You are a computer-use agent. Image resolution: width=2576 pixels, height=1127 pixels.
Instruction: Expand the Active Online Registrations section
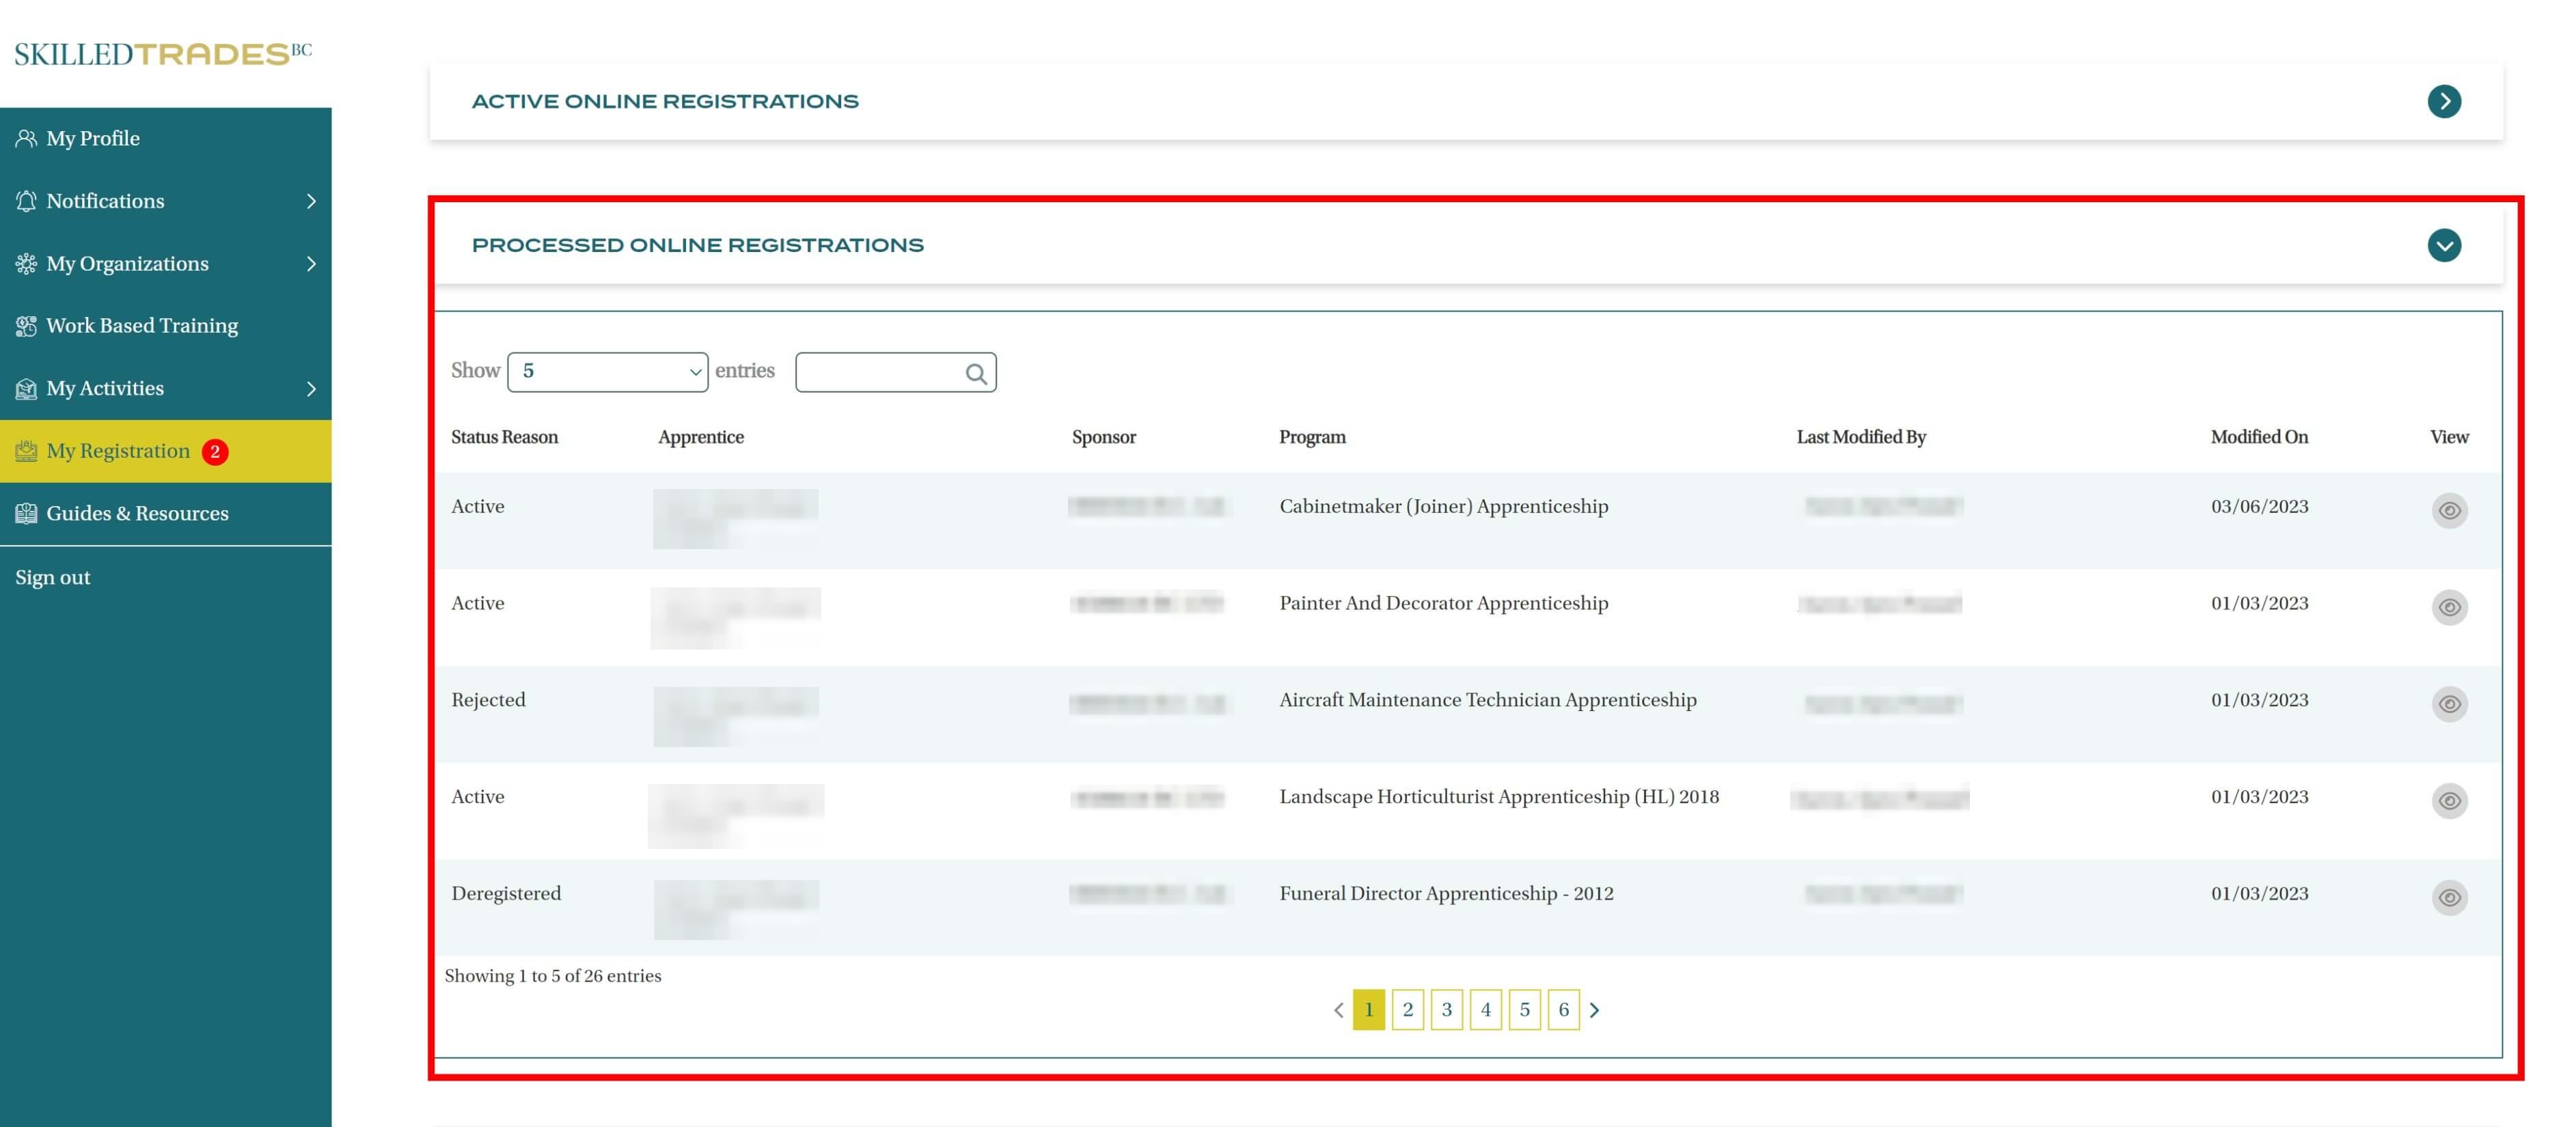(2443, 101)
